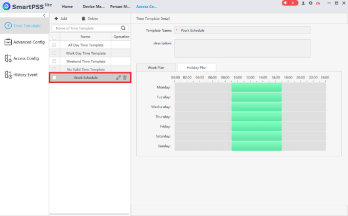The image size is (348, 216).
Task: Click Sunday's green time period bar
Action: point(256,146)
